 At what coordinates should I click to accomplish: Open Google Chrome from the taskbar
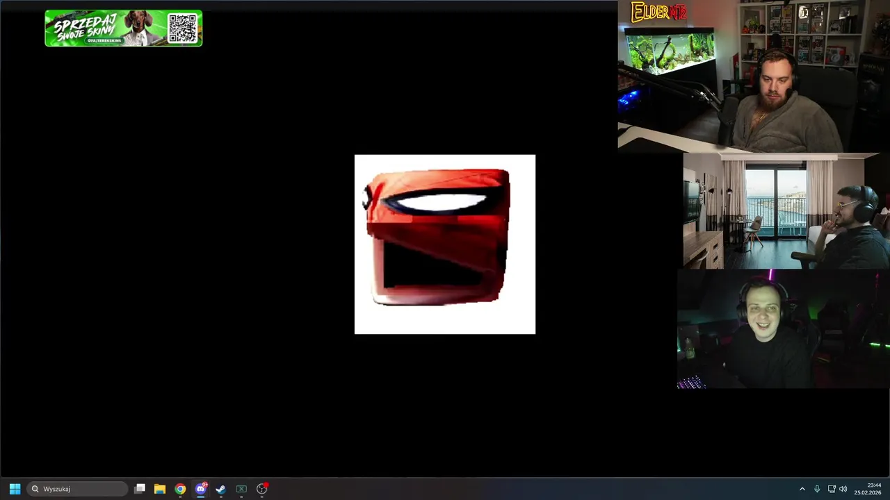pyautogui.click(x=180, y=489)
